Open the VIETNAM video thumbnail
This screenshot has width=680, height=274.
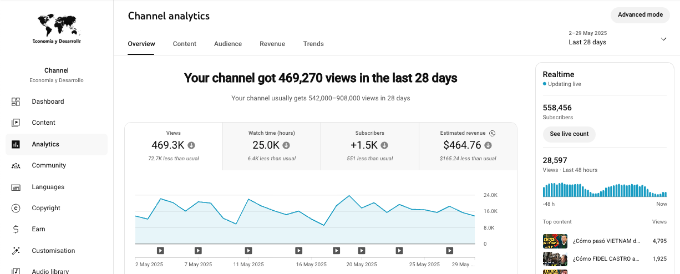click(x=554, y=241)
